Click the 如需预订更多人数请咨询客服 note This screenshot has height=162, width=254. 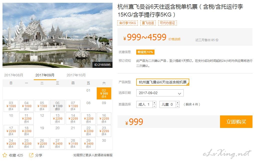[x=93, y=155]
